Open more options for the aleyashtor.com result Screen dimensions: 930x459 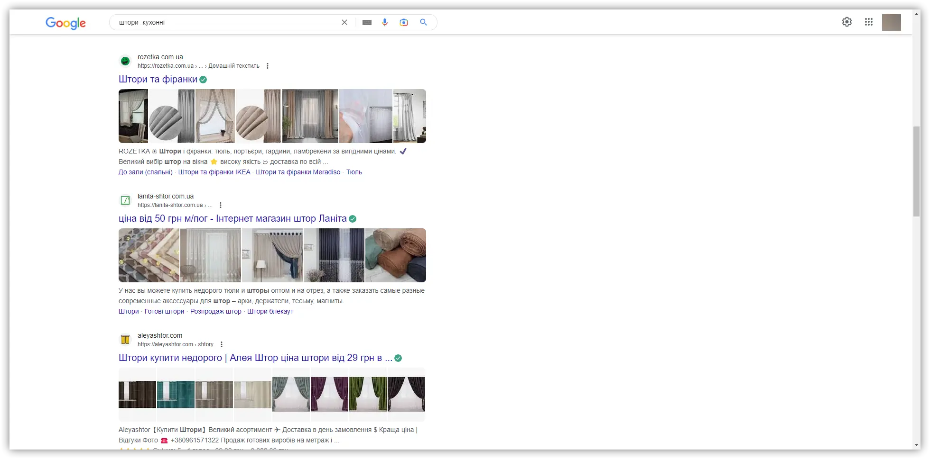pos(222,344)
